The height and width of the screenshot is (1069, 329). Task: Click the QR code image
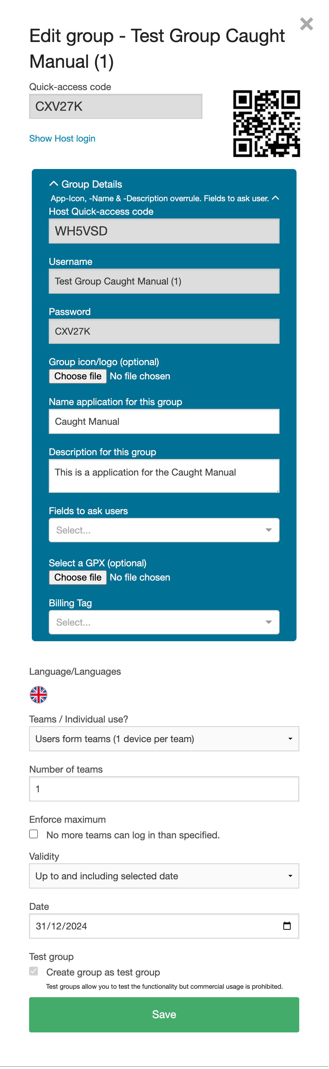(266, 124)
